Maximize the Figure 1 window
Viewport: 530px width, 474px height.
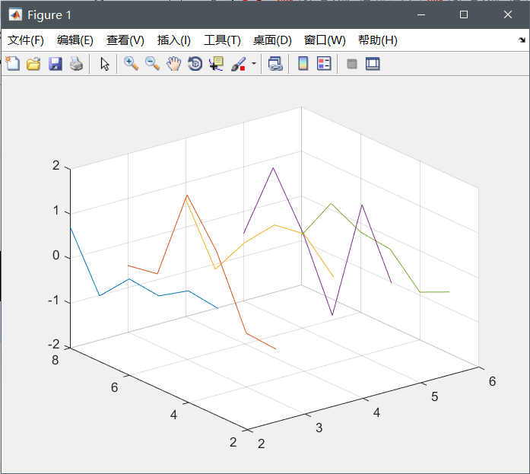click(x=464, y=15)
